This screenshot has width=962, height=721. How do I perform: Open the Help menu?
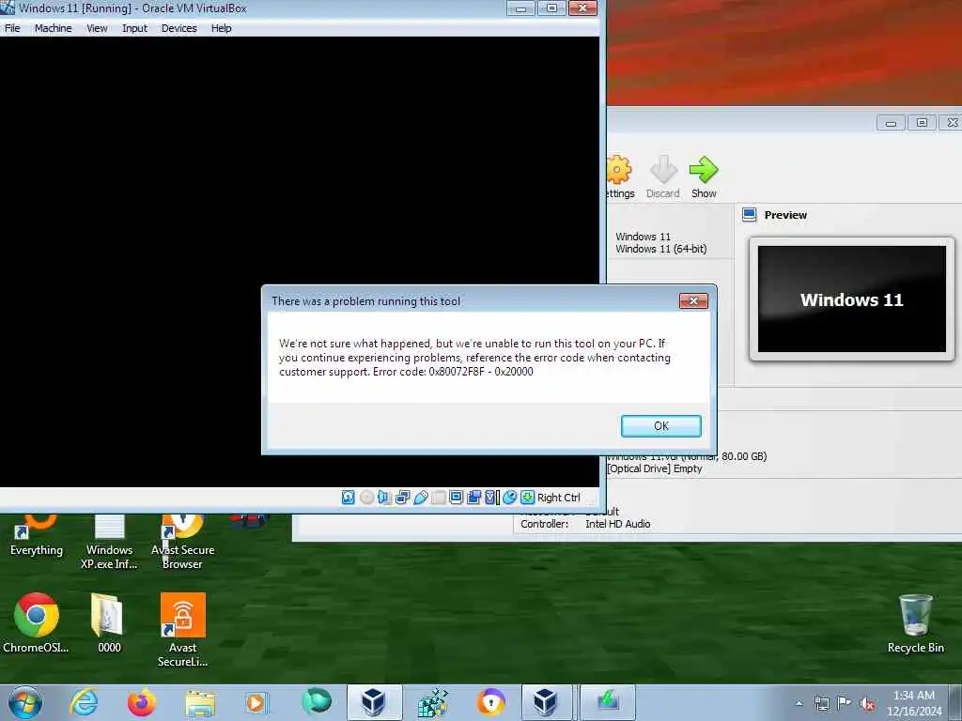point(222,28)
